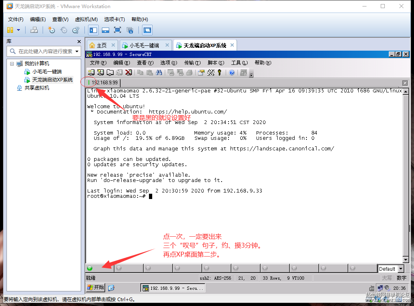Click the Find binoculars icon
Image resolution: width=414 pixels, height=306 pixels.
tap(159, 73)
